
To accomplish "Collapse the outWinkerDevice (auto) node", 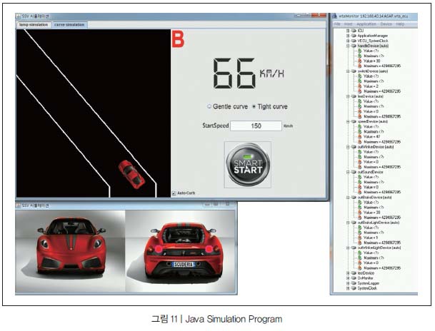I will [x=348, y=147].
